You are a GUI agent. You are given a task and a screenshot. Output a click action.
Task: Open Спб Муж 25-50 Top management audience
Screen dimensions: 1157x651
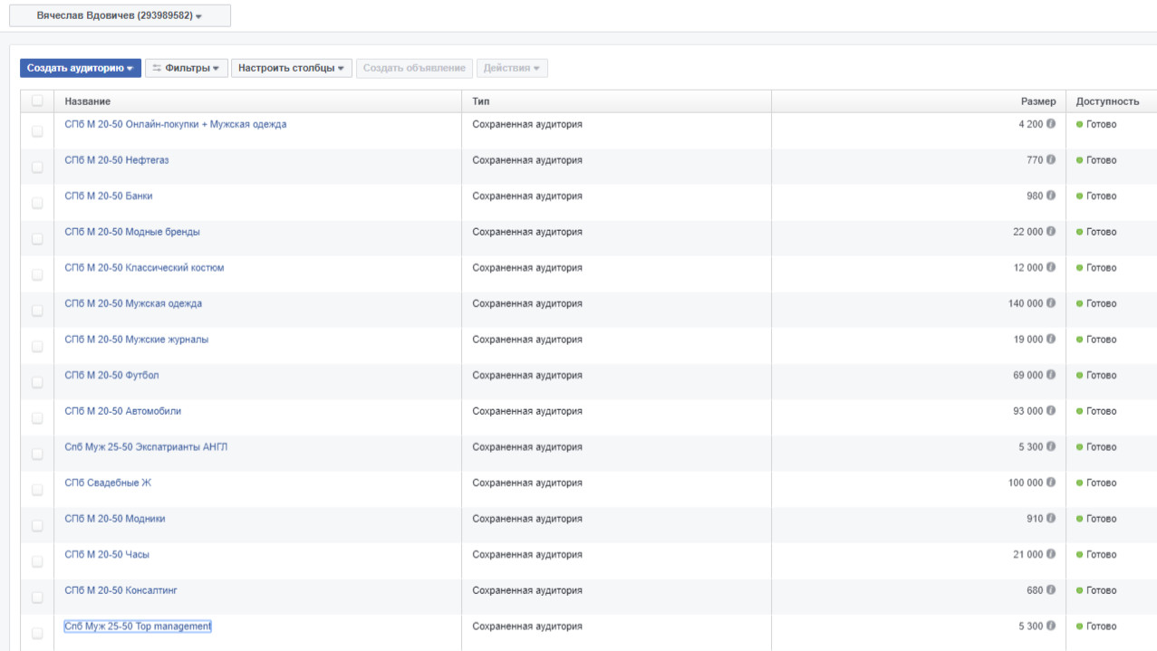(x=138, y=627)
